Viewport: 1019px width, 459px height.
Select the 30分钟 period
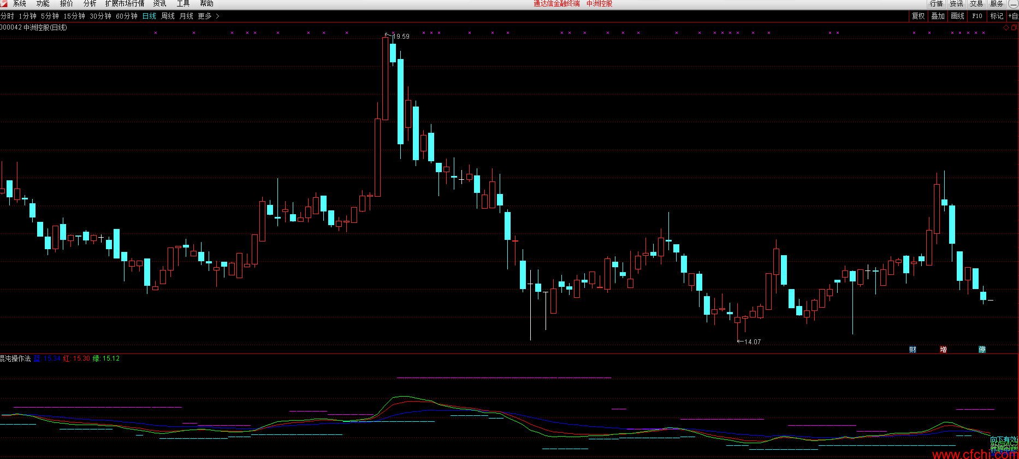coord(100,16)
